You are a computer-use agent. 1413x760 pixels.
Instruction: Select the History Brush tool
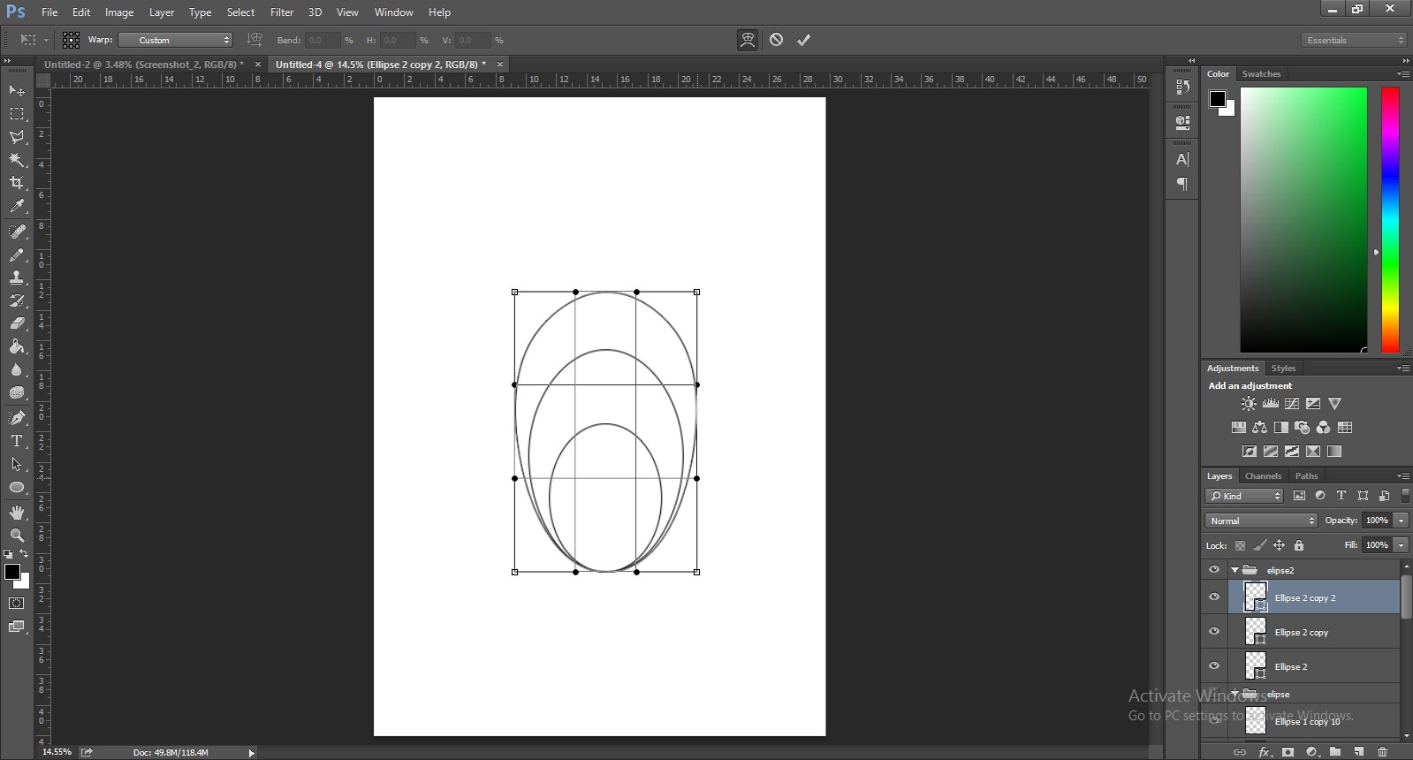[x=17, y=300]
